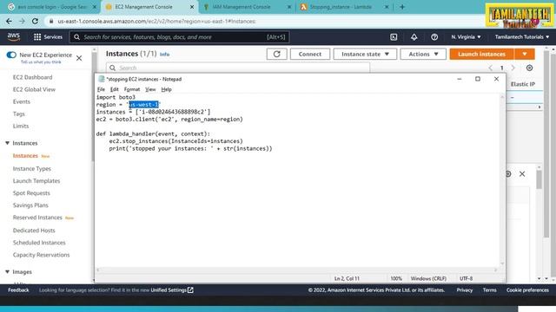
Task: Switch to the aws console login Google tab
Action: click(52, 7)
